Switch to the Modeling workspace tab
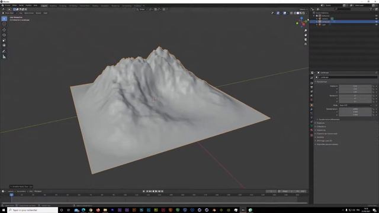 (x=53, y=5)
